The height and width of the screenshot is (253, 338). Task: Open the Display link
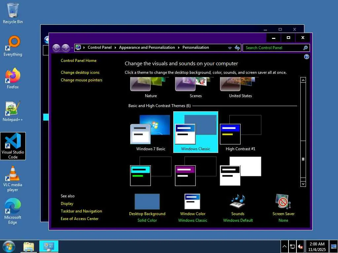pyautogui.click(x=67, y=204)
